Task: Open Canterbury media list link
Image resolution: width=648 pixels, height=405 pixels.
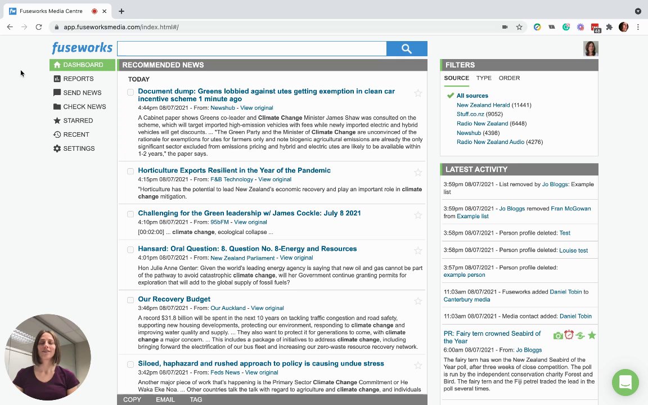Action: [x=466, y=300]
